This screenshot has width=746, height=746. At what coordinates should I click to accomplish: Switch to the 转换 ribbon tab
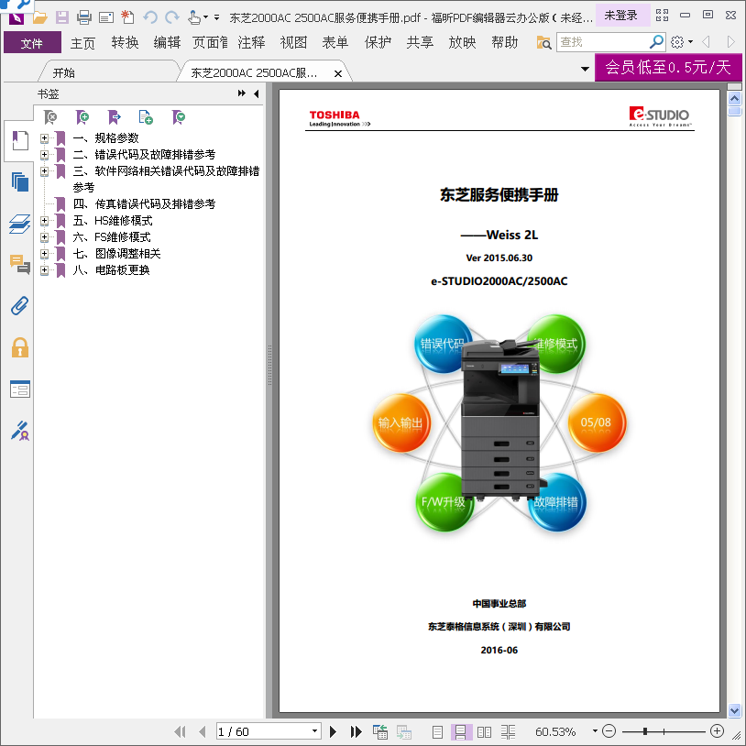125,43
